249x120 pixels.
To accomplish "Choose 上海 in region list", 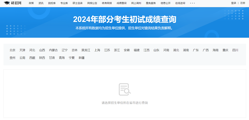I will (x=97, y=50).
